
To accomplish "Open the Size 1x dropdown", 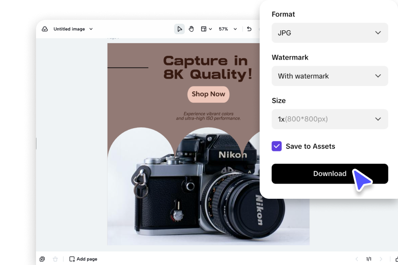I will coord(330,119).
